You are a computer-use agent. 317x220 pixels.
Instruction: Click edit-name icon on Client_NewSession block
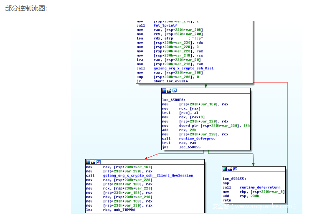tap(93, 162)
